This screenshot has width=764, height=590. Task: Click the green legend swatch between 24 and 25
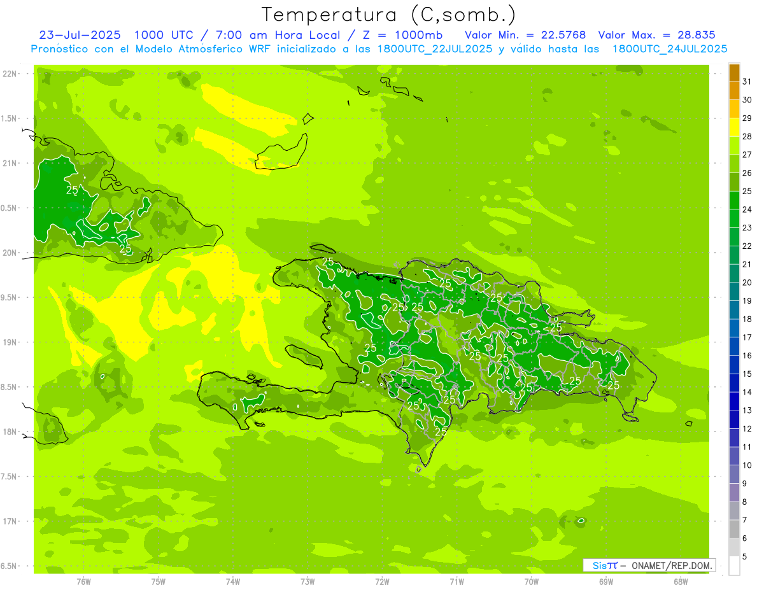click(x=734, y=200)
